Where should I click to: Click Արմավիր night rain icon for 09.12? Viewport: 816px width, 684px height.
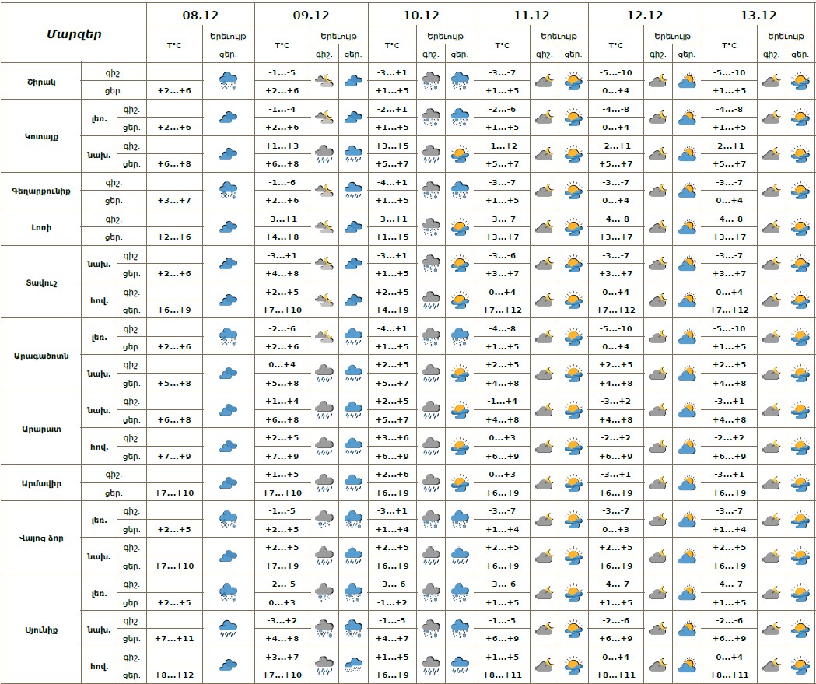(324, 482)
